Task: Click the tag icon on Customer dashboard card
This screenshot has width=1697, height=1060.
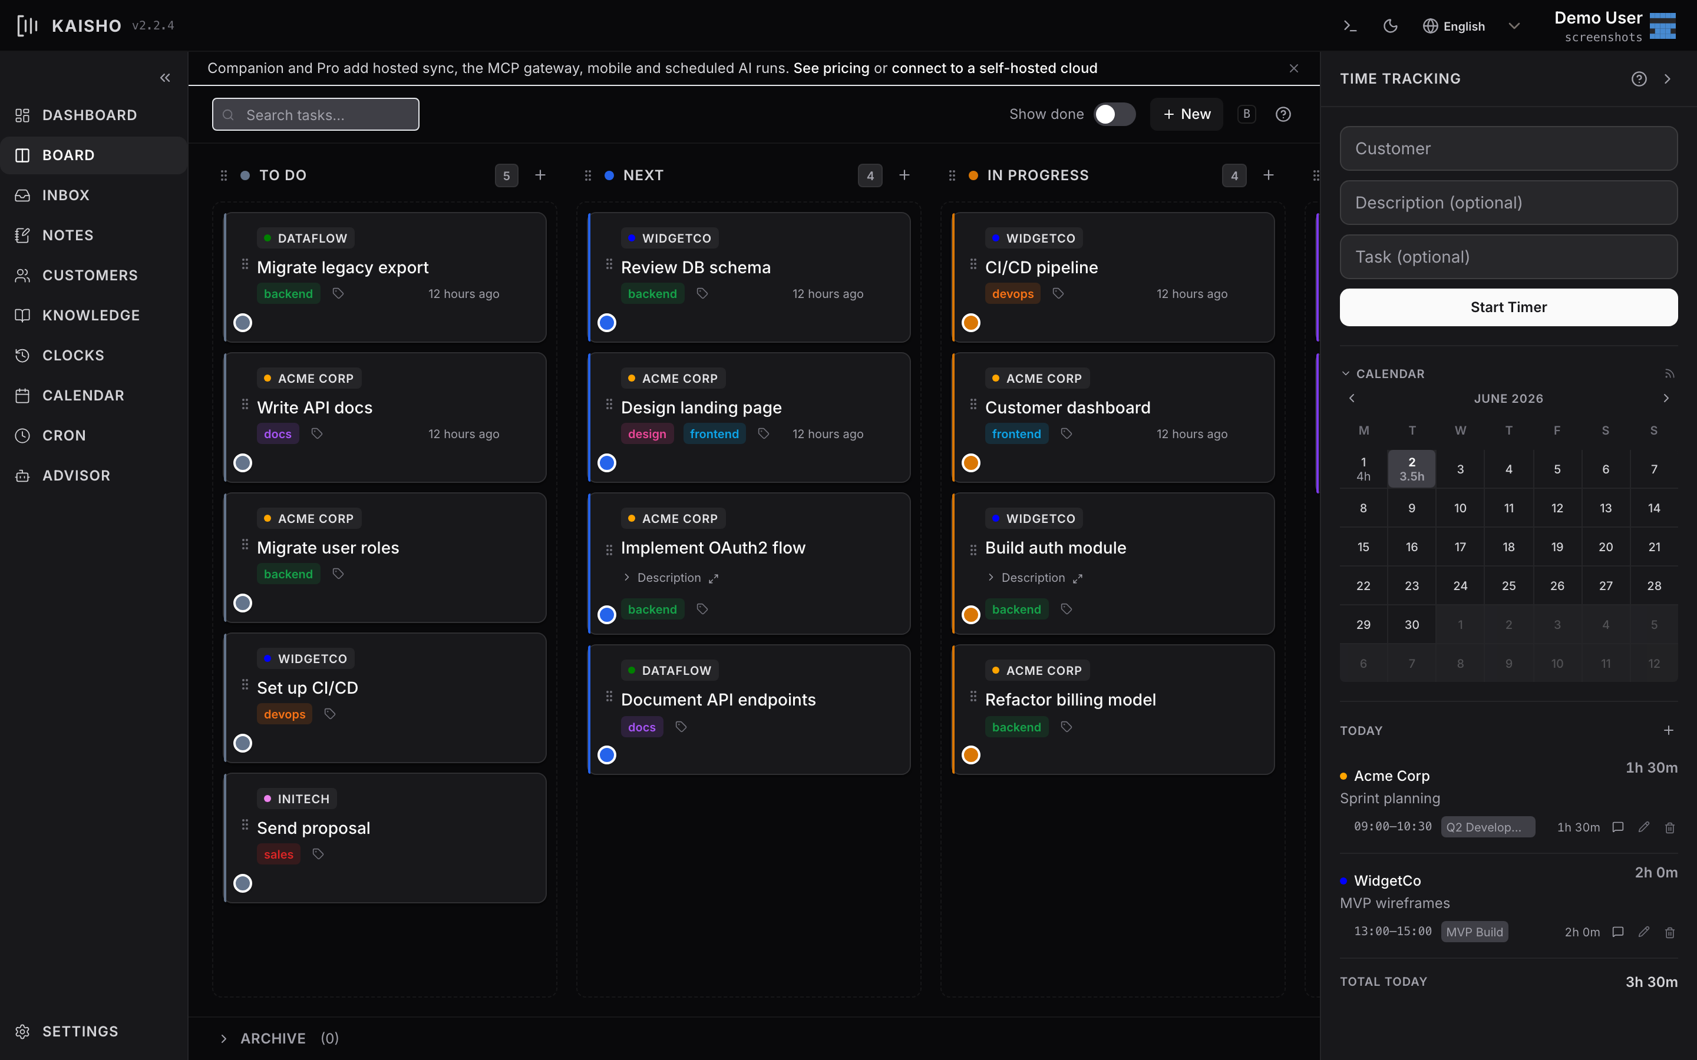Action: 1066,434
